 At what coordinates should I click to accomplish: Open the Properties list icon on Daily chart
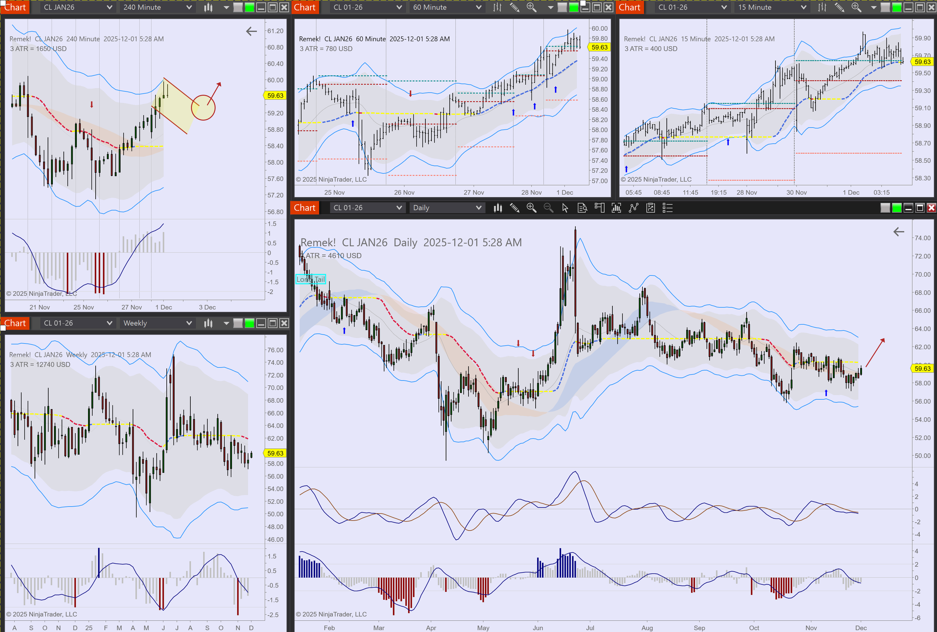pos(668,208)
